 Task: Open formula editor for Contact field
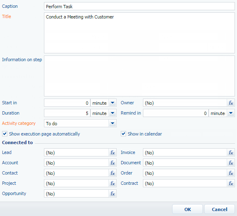(x=113, y=173)
